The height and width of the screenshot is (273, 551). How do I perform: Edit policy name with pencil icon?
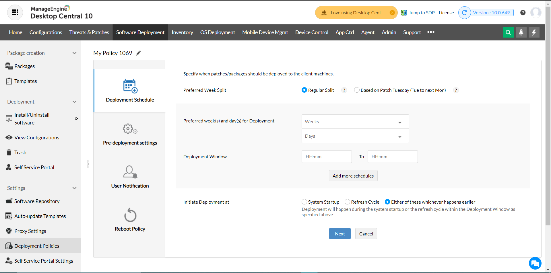(x=139, y=53)
